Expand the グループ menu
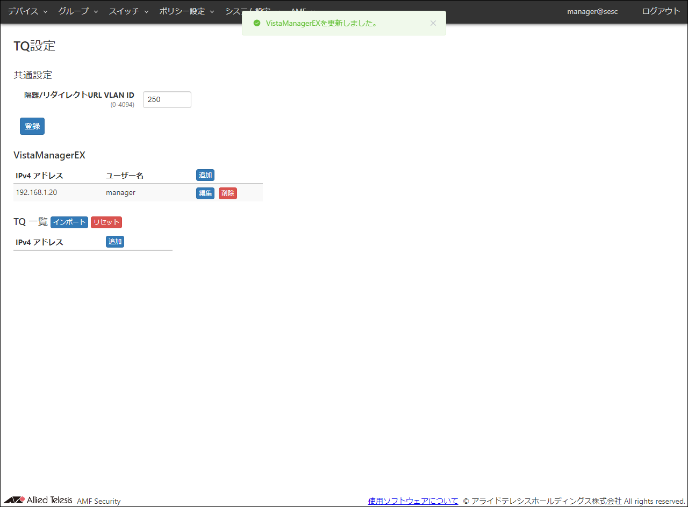 78,11
